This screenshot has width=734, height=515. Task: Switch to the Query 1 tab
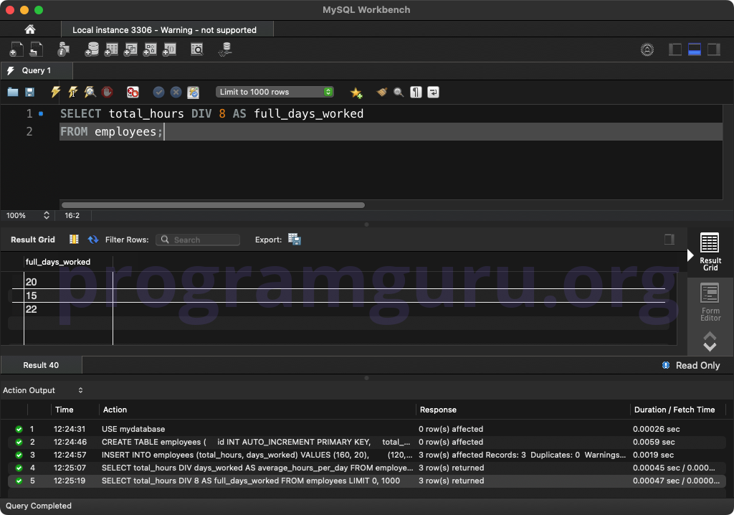36,70
